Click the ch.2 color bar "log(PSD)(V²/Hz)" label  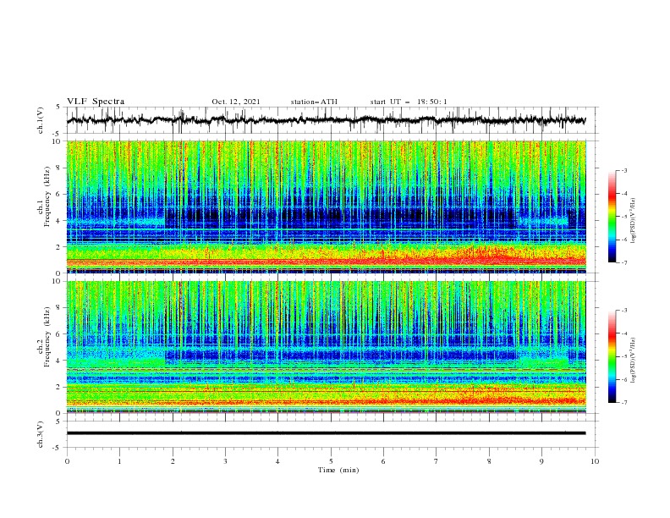point(634,361)
